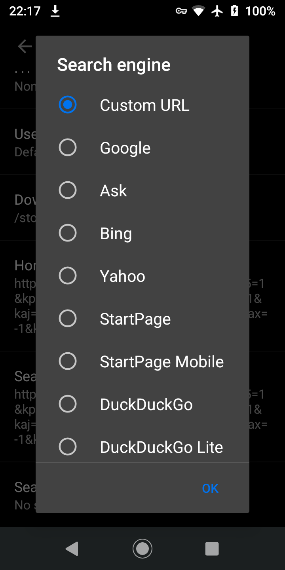Tap the battery charging icon
Screen dimensions: 285x570
(234, 11)
